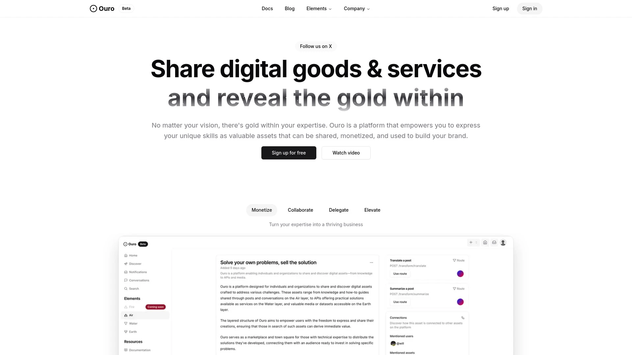Toggle the Elevate tab option
632x355 pixels.
pos(372,210)
